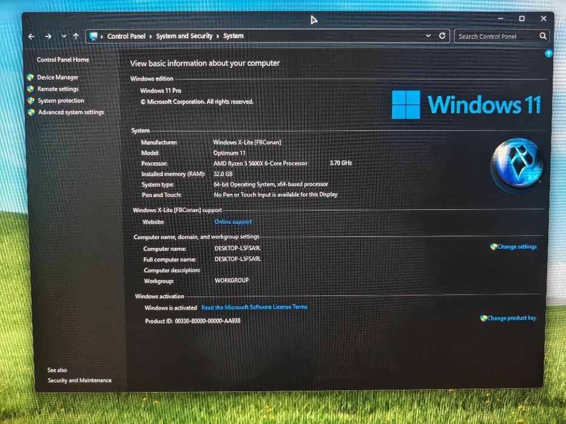
Task: Click the Search Control Panel field
Action: 502,36
